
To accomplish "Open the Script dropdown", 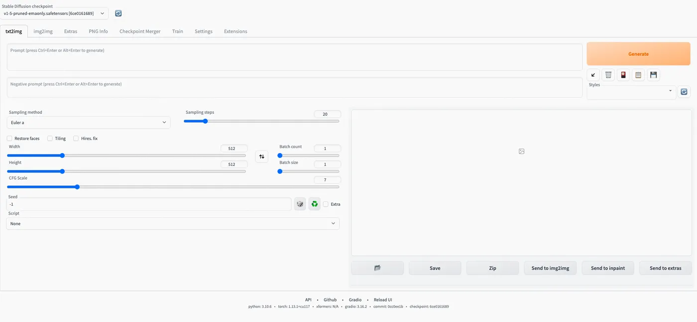I will 173,224.
